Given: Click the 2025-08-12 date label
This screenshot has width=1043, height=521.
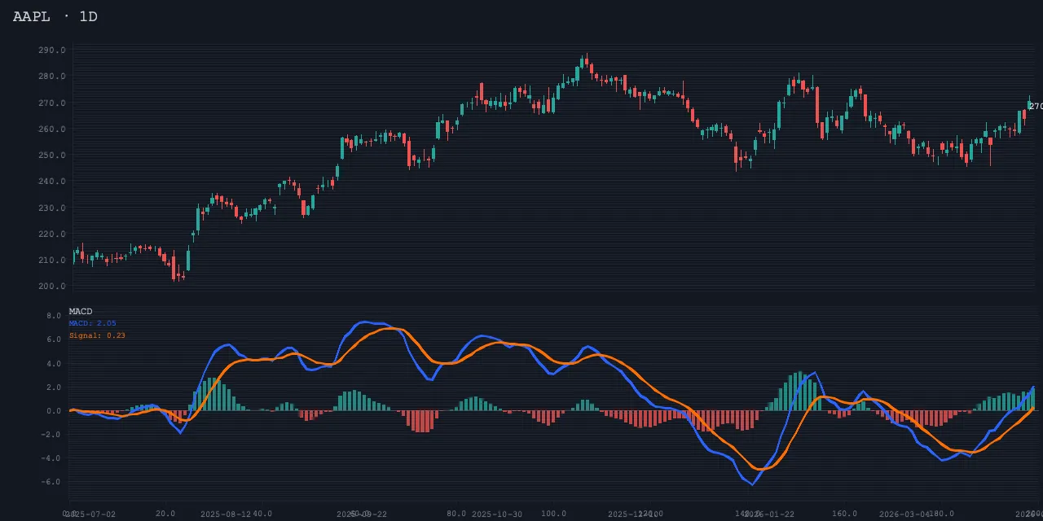Looking at the screenshot, I should pyautogui.click(x=226, y=514).
